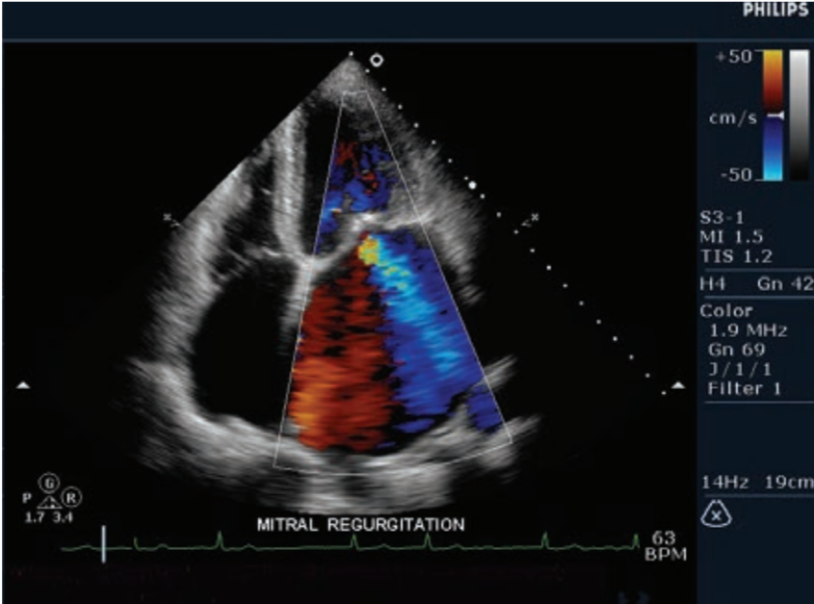Click the Filter 1 setting

[745, 388]
